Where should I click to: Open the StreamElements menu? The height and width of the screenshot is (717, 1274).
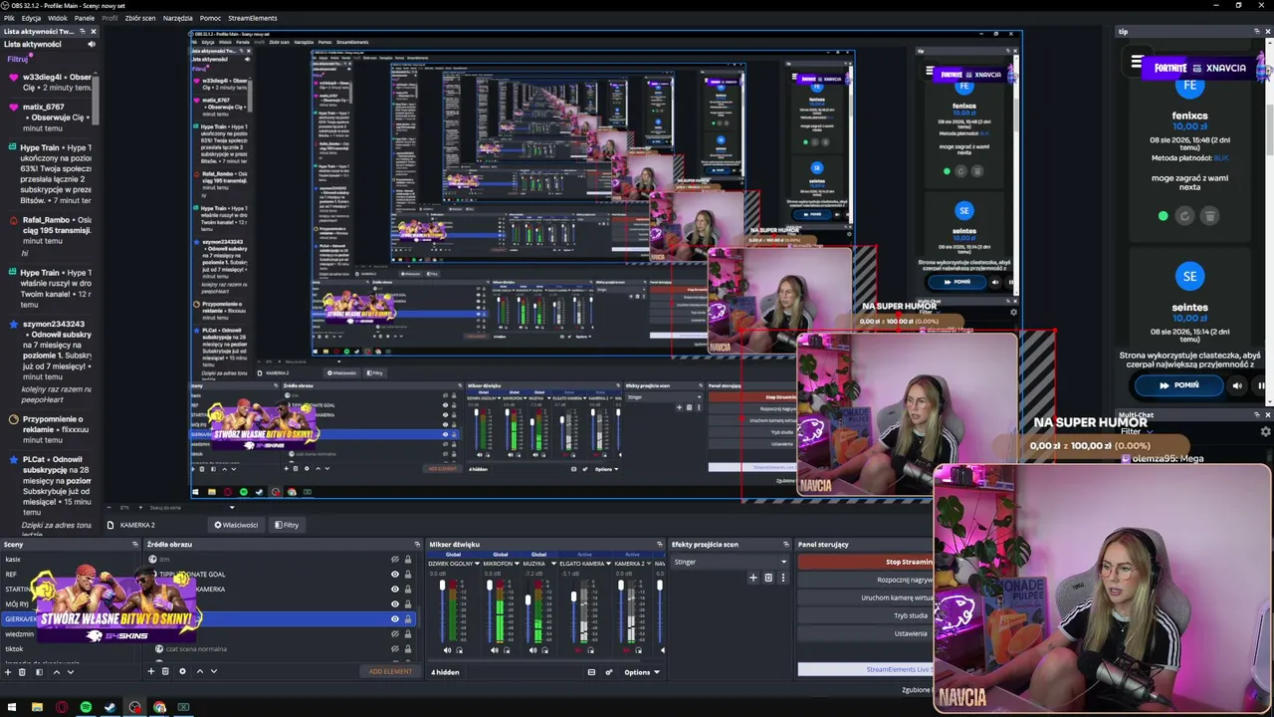253,18
